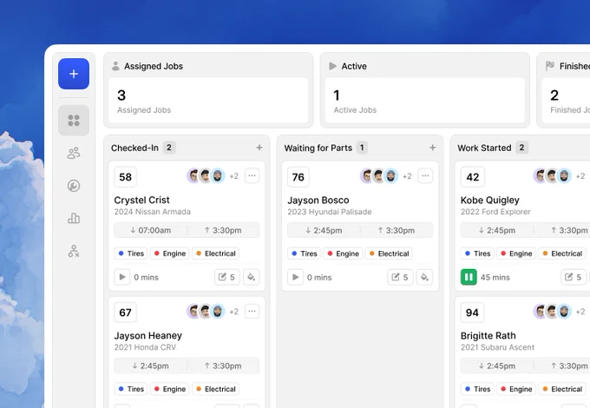Click the blue plus button in the sidebar
Screen dimensions: 590x408
[x=74, y=74]
